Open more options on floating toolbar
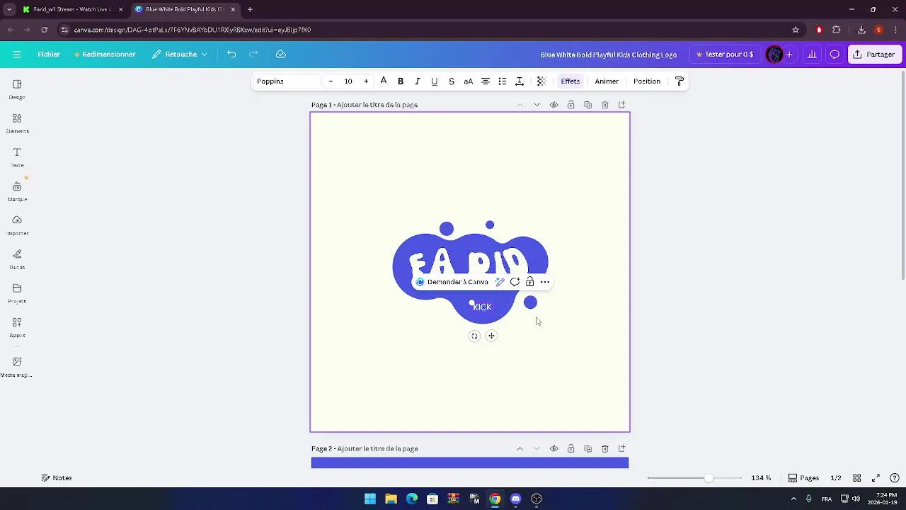 pos(545,282)
